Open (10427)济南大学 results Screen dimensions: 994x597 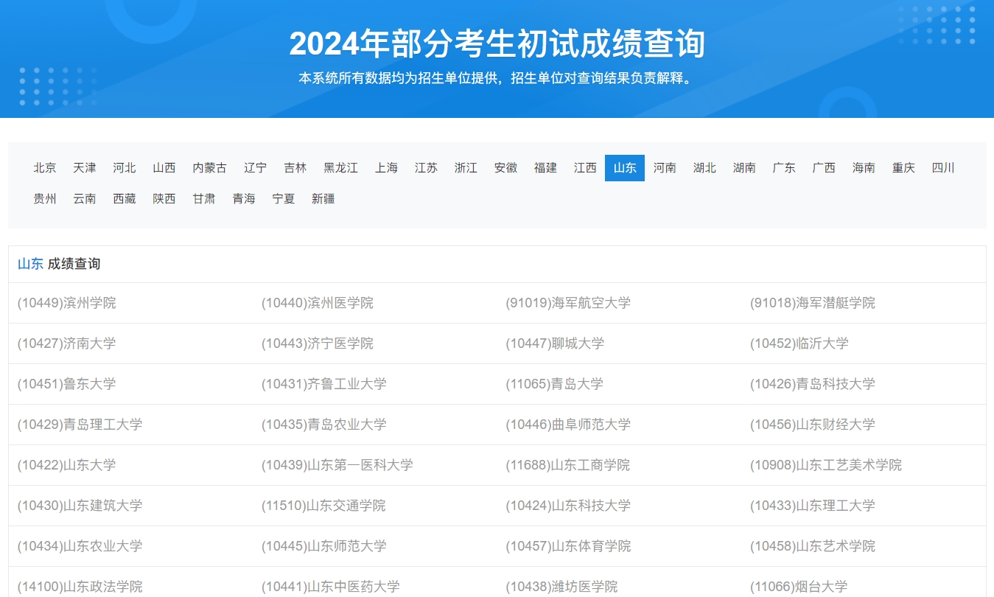[x=67, y=343]
